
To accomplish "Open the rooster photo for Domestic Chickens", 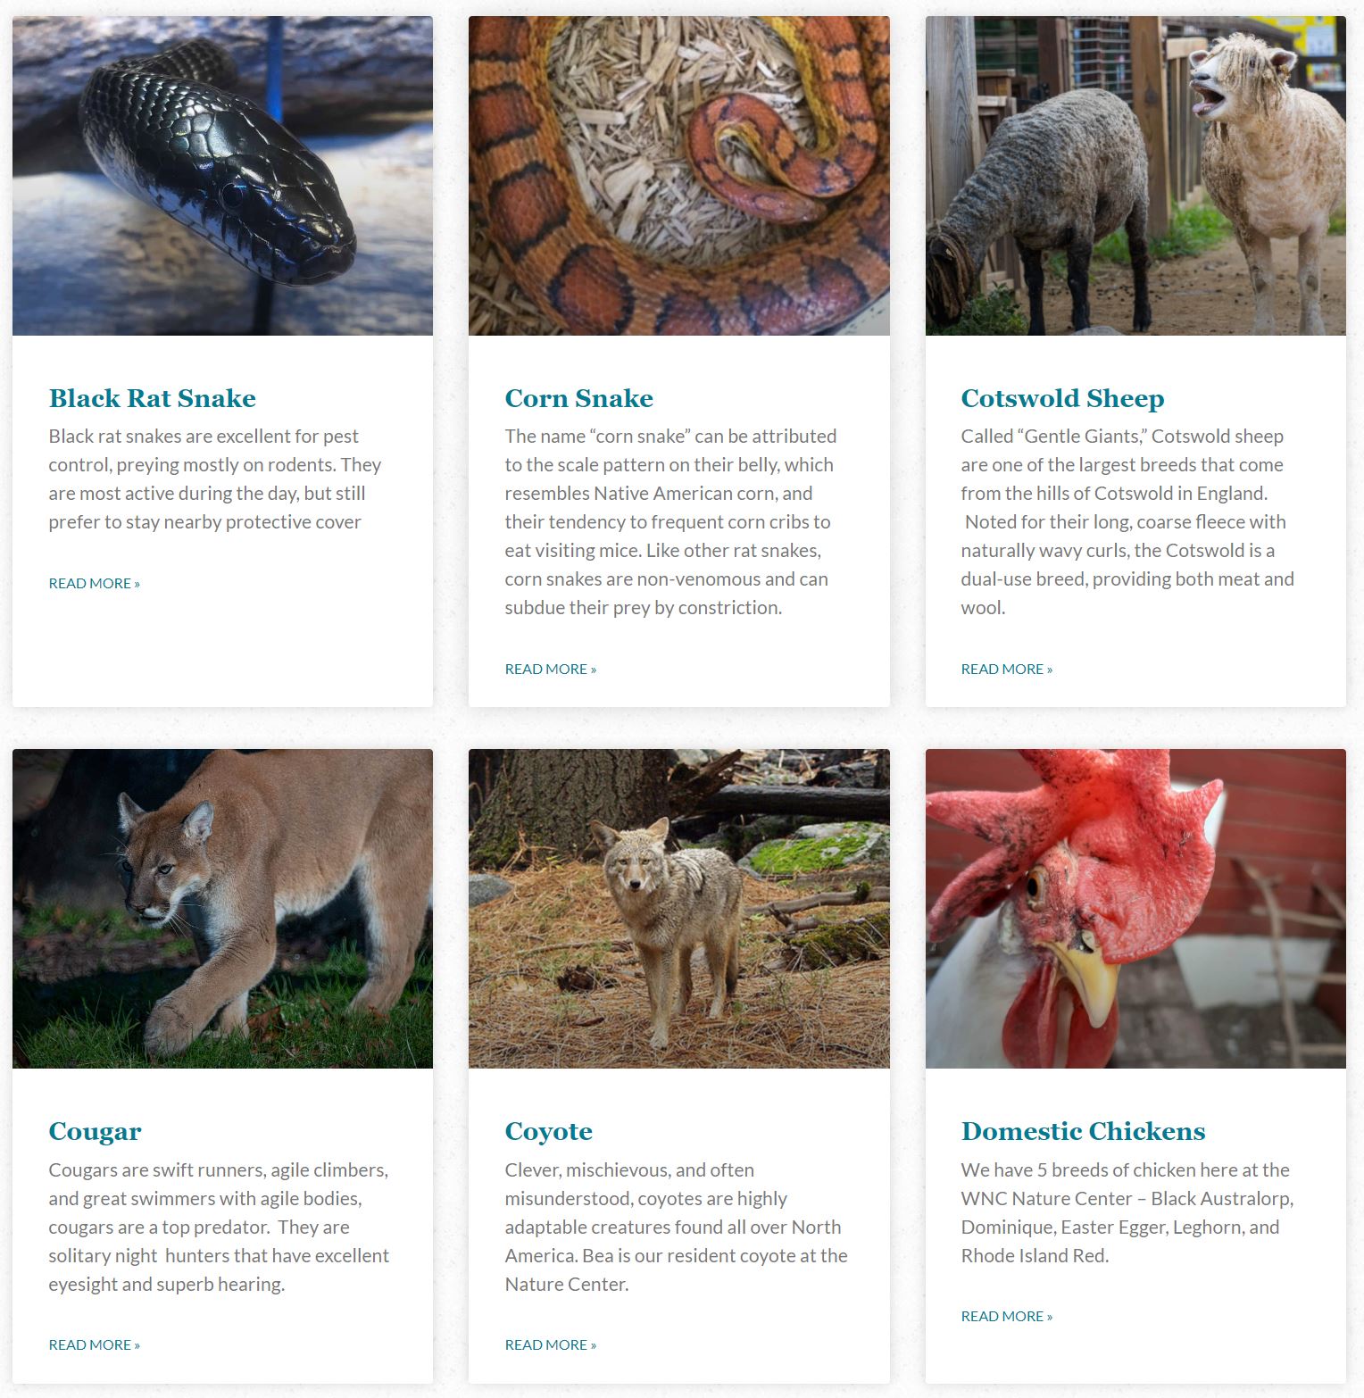I will tap(1135, 908).
